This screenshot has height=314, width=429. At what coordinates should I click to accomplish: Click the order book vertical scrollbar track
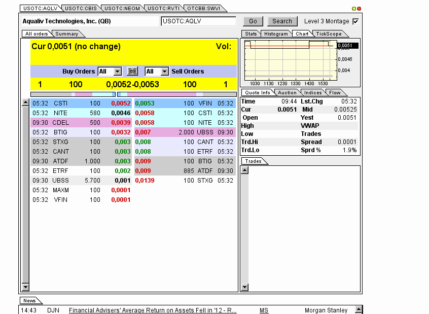coord(25,194)
